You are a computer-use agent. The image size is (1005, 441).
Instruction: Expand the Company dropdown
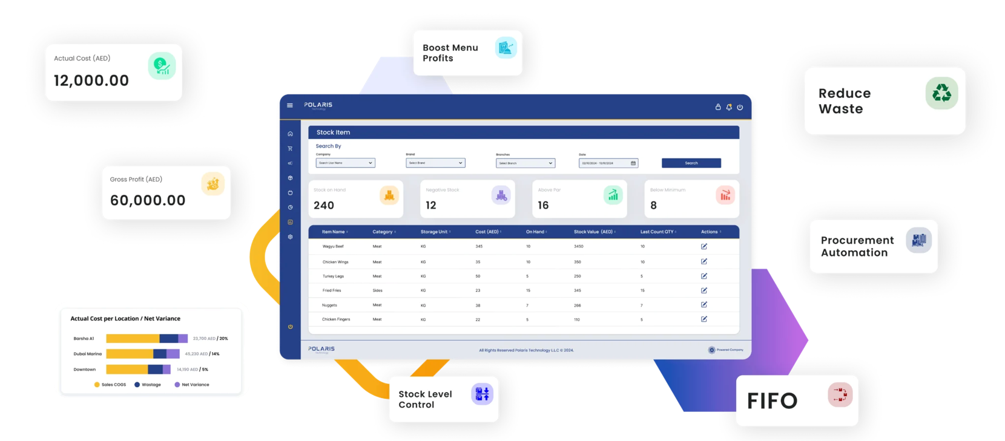(x=345, y=163)
